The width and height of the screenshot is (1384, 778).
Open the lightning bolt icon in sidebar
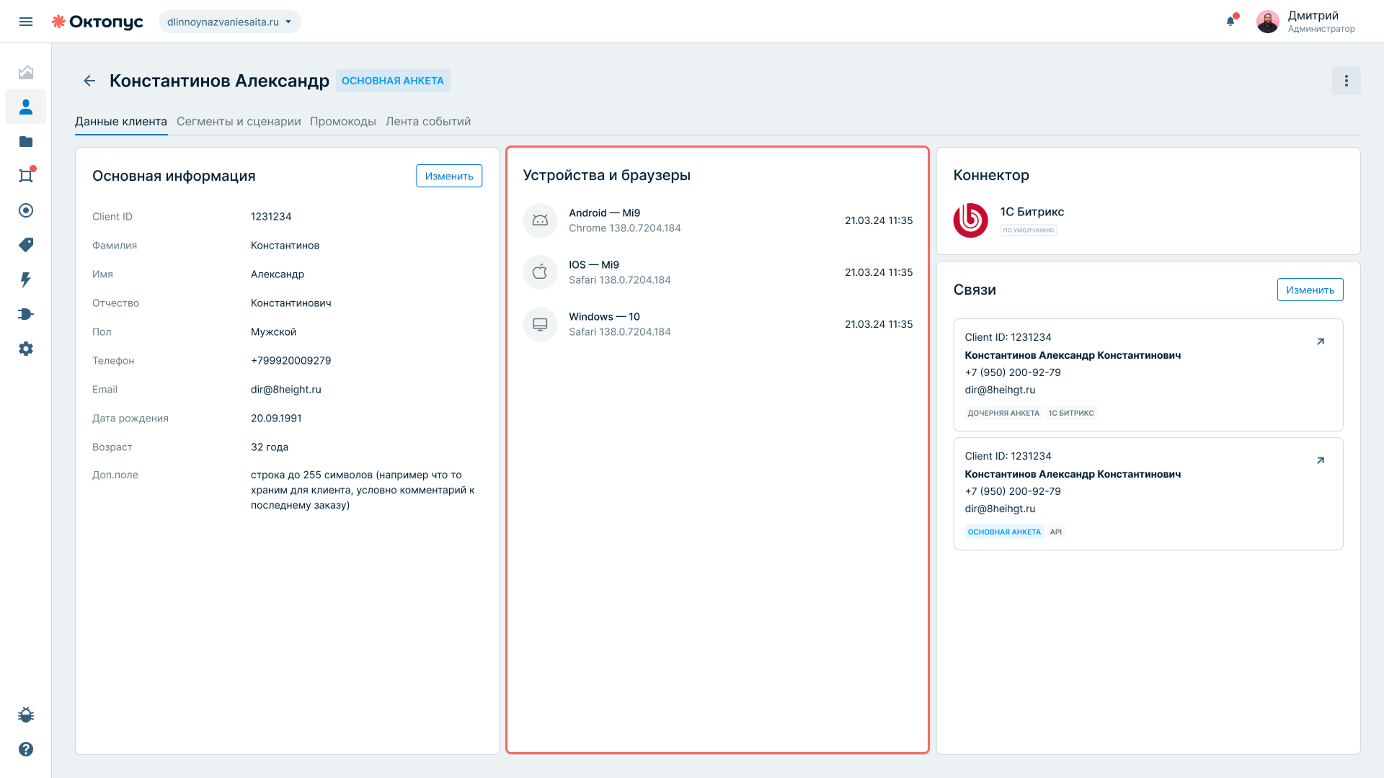(x=26, y=280)
